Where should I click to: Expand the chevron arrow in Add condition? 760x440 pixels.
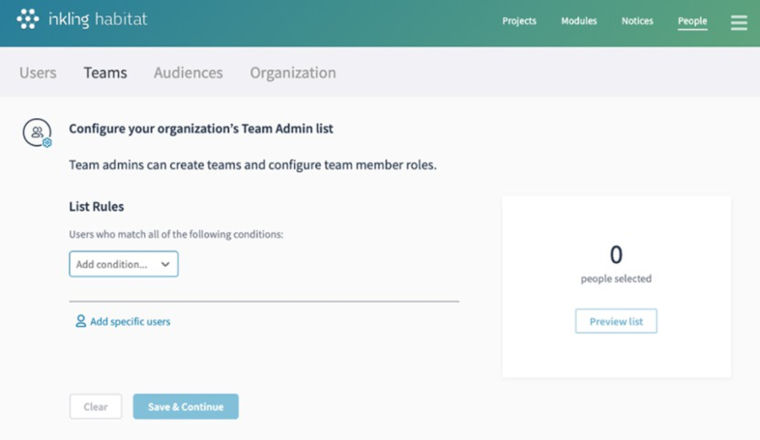point(165,264)
